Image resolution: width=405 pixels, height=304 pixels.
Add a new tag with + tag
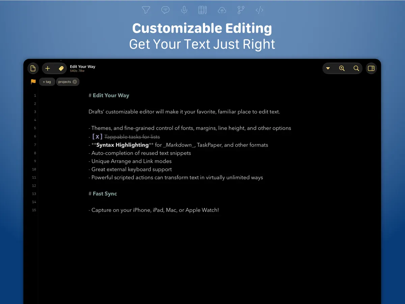(47, 82)
